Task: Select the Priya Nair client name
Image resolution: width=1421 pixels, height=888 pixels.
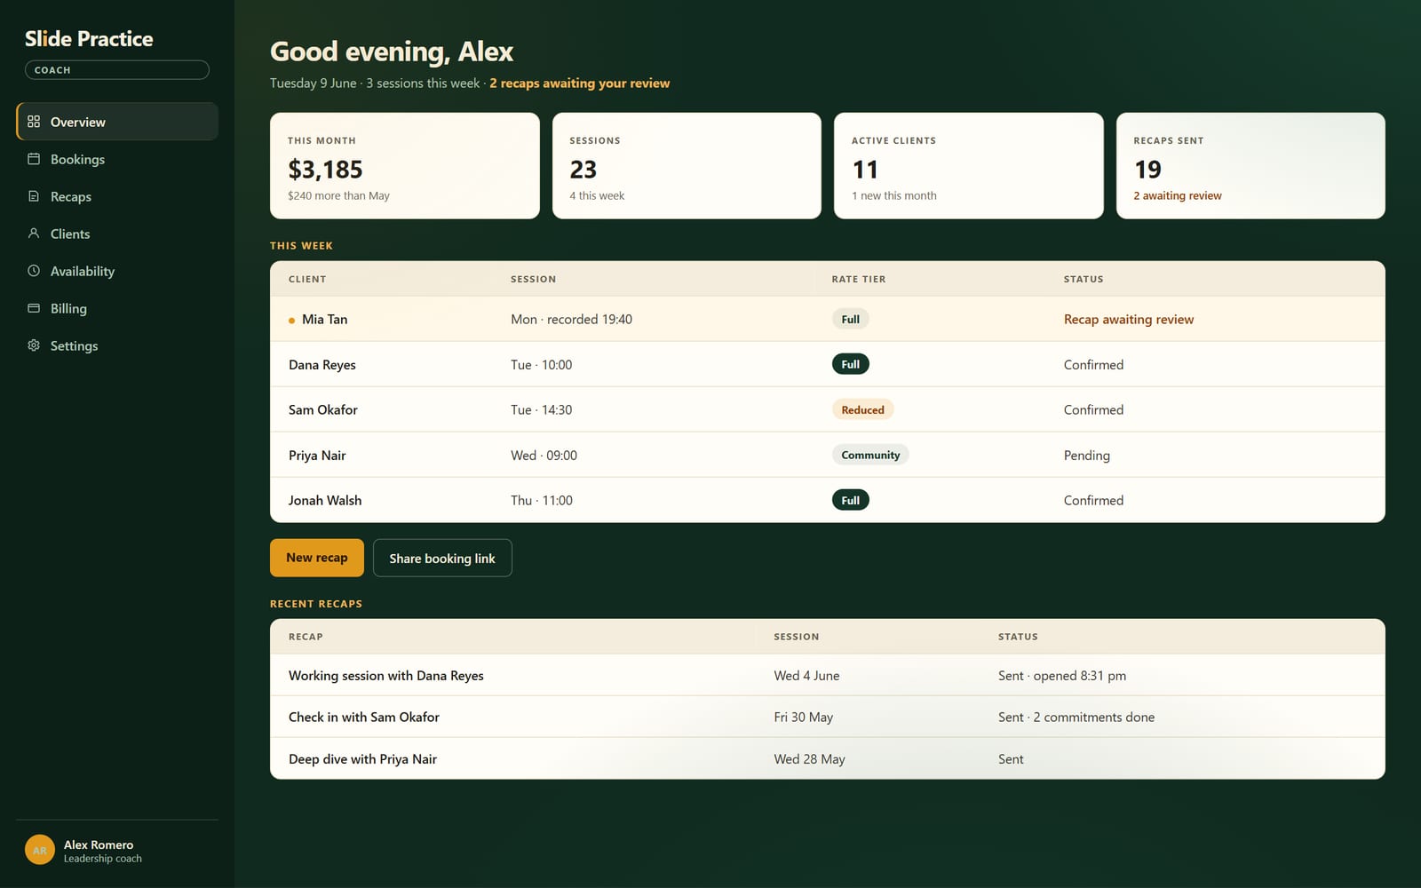Action: (x=317, y=456)
